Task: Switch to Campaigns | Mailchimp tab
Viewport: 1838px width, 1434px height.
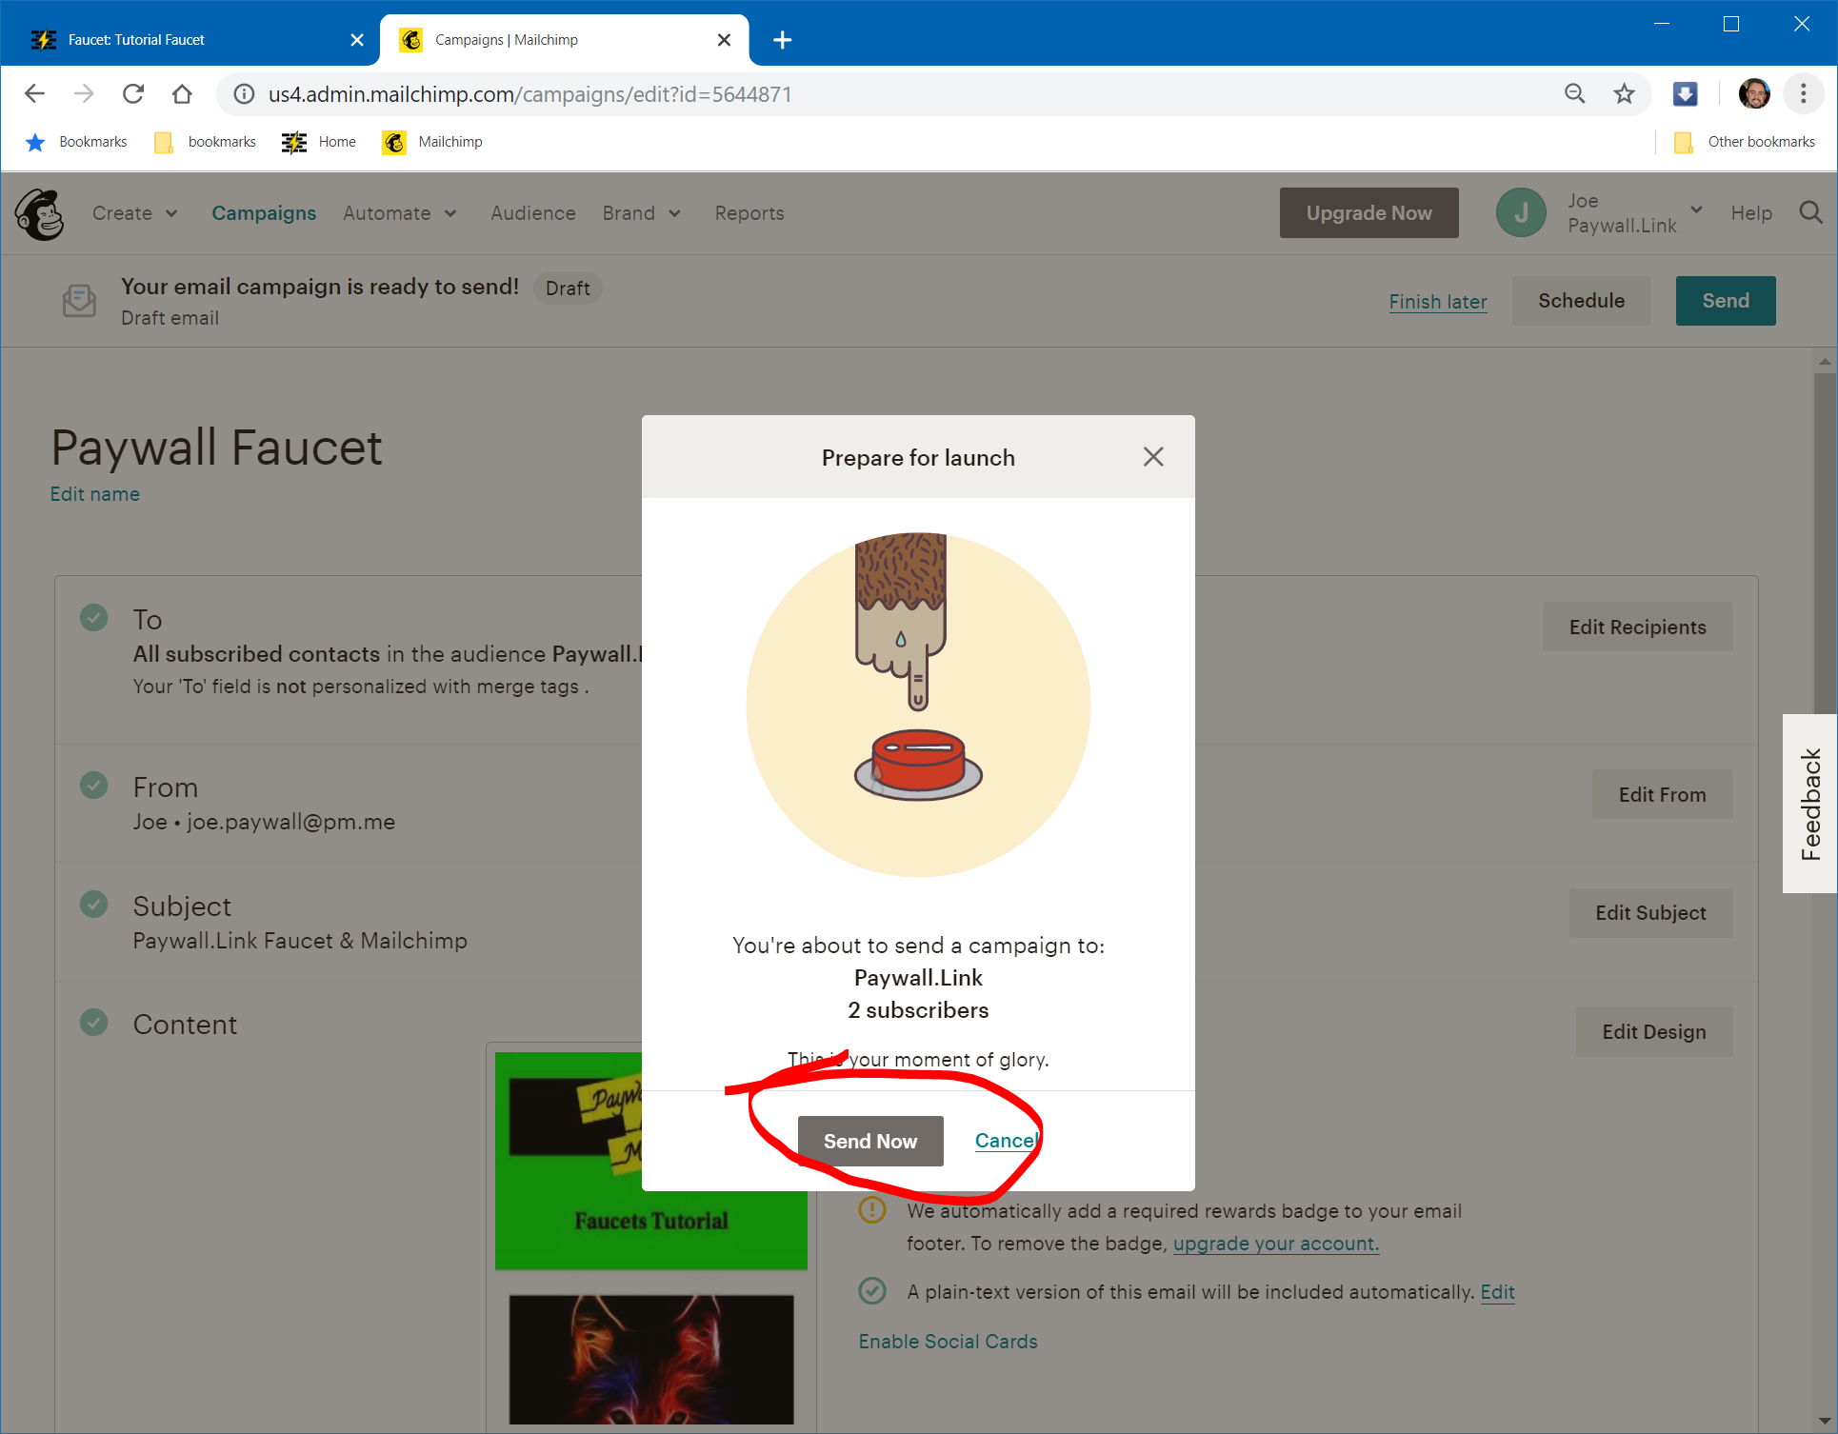Action: (x=562, y=40)
